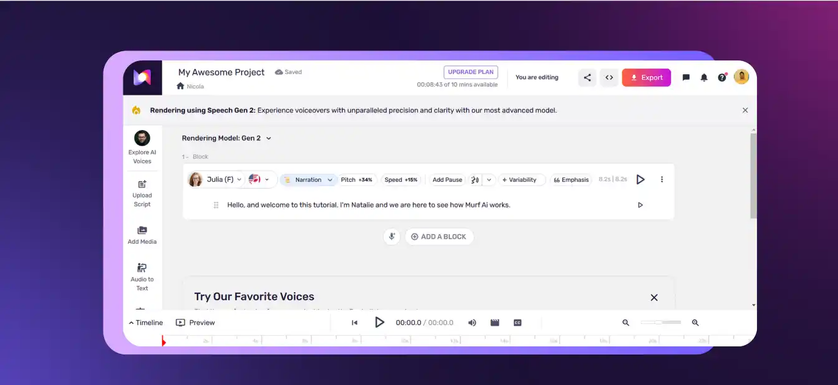Click the Saved cloud status icon
Viewport: 838px width, 385px height.
pyautogui.click(x=288, y=72)
